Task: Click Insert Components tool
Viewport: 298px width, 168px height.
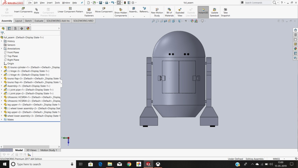Action: (x=23, y=10)
